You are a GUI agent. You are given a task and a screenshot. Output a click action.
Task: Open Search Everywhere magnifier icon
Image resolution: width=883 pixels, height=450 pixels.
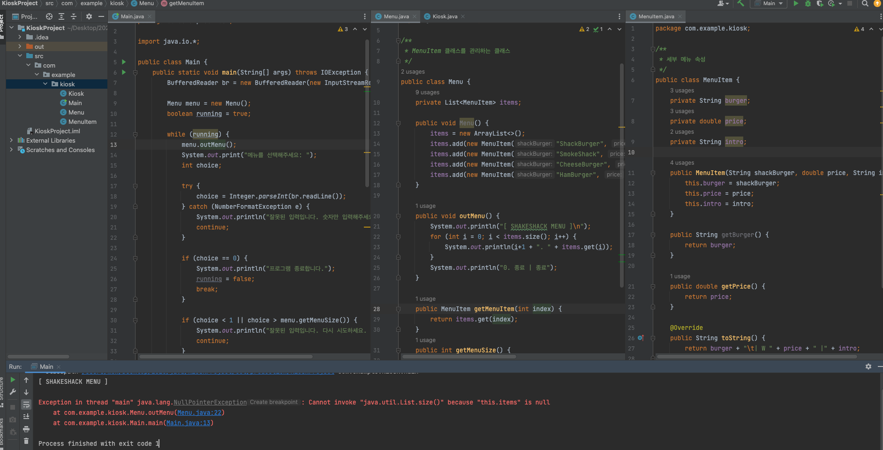tap(865, 3)
